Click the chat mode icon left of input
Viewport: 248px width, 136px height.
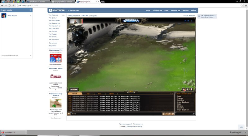pos(69,114)
